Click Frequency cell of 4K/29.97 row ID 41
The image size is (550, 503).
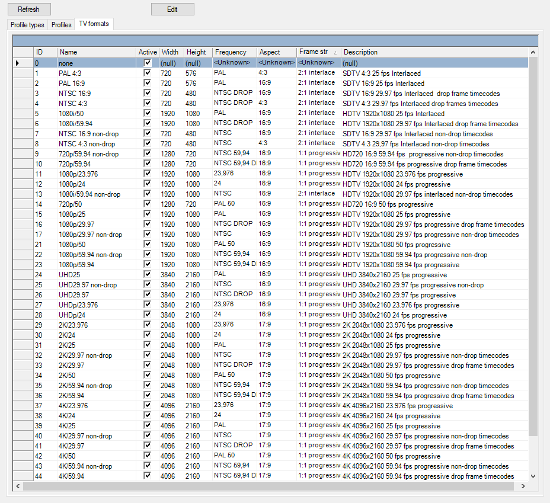pos(235,446)
